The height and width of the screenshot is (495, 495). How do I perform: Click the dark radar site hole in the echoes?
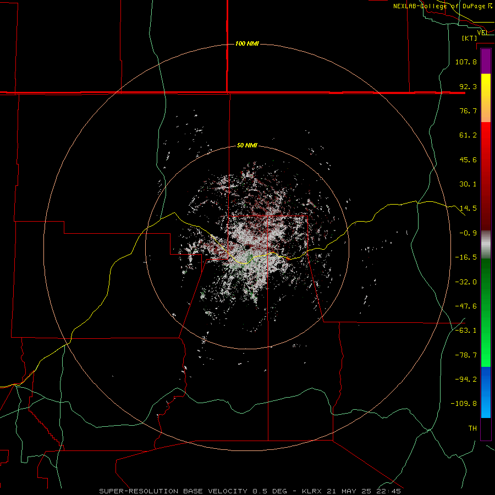pyautogui.click(x=248, y=246)
